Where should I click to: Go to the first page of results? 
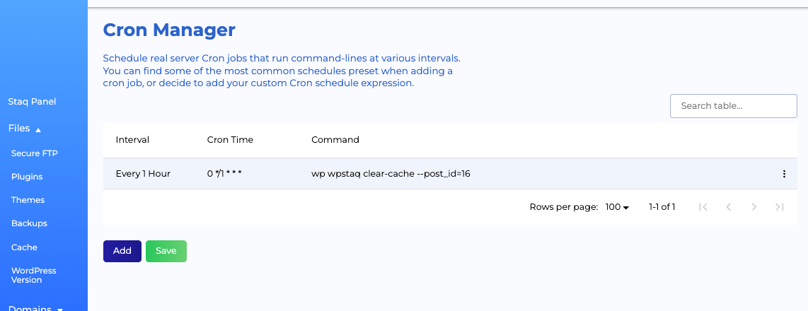coord(703,207)
